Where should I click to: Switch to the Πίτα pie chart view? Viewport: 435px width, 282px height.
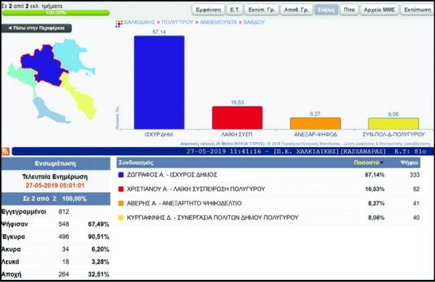pos(349,9)
